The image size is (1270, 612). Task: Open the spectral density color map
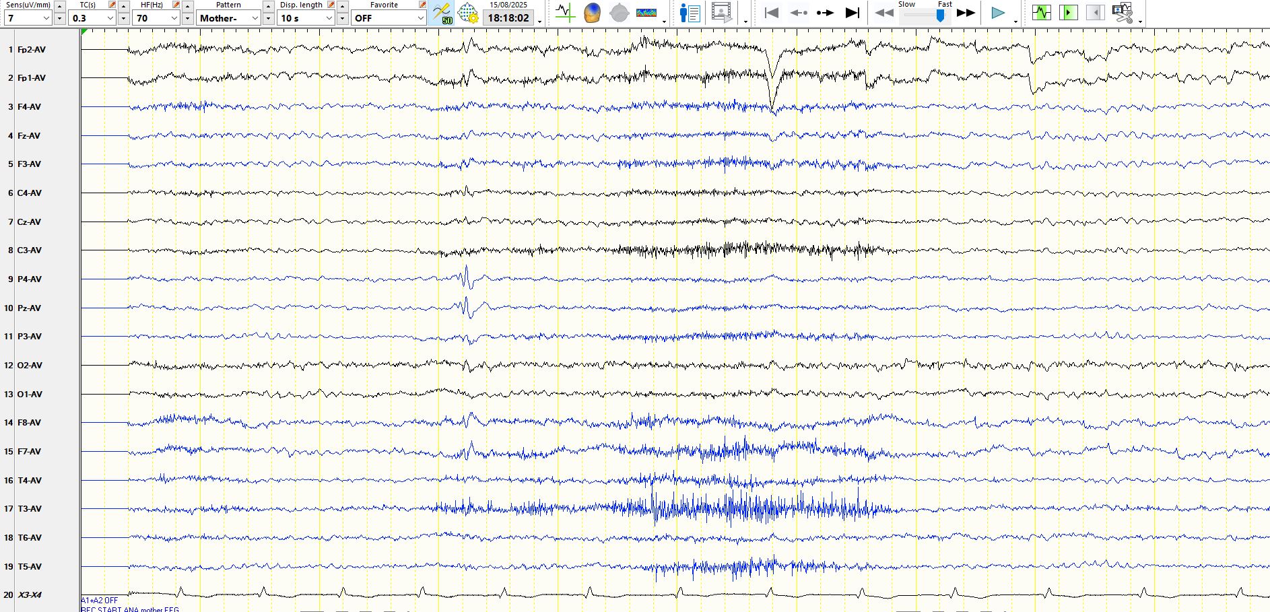coord(646,13)
